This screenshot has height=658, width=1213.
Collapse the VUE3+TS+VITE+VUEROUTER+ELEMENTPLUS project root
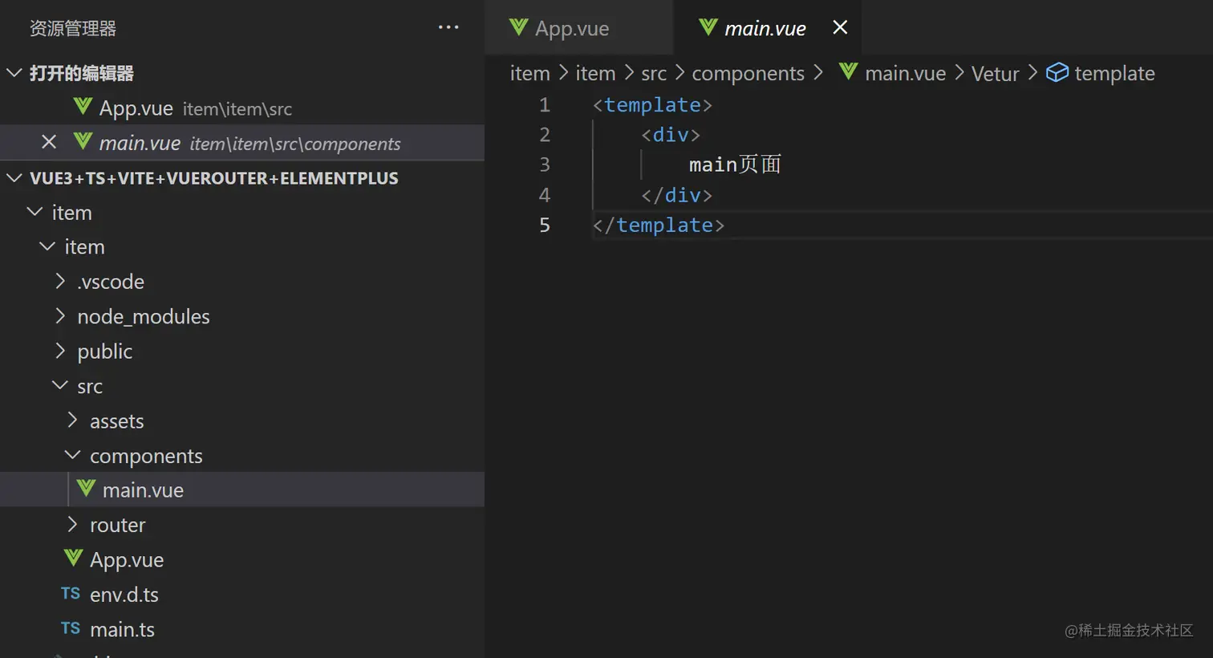[14, 178]
